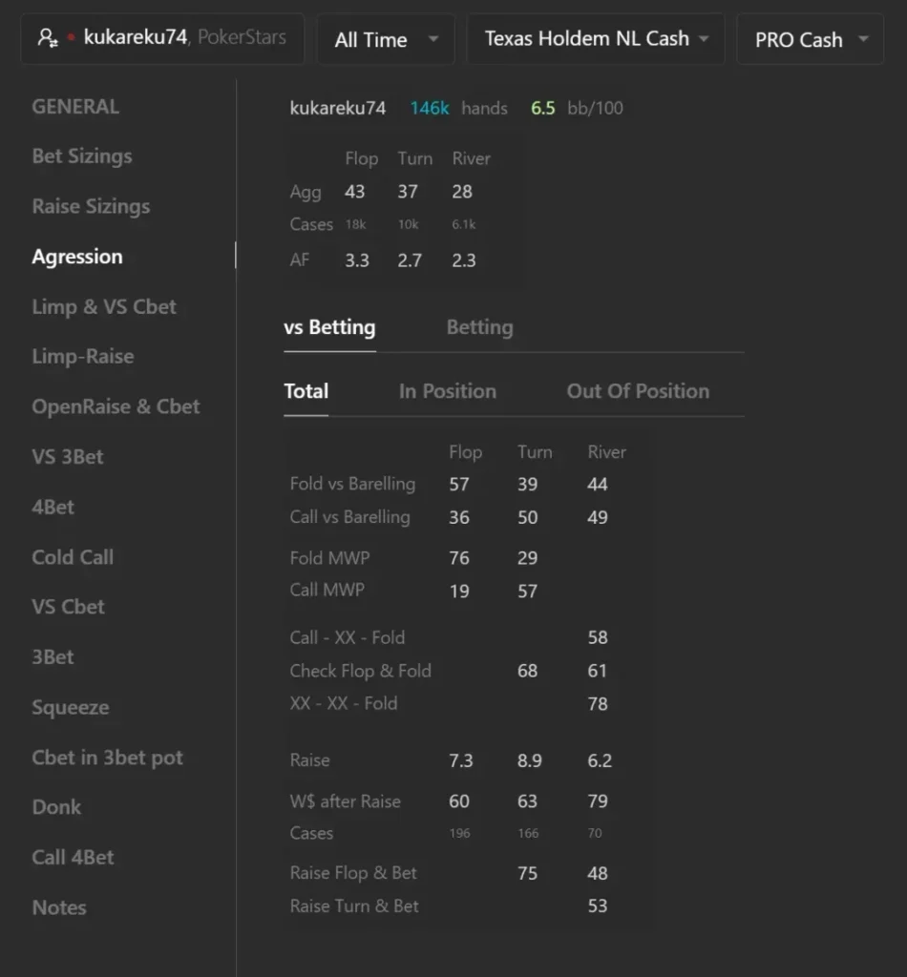This screenshot has height=977, width=907.
Task: Open the Cbet in 3bet pot section
Action: 107,758
